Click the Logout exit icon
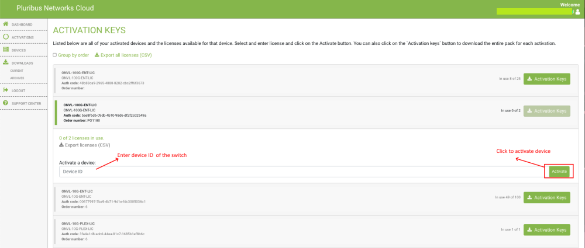 pyautogui.click(x=6, y=90)
